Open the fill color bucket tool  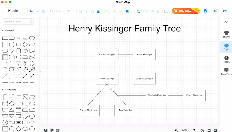tap(114, 11)
